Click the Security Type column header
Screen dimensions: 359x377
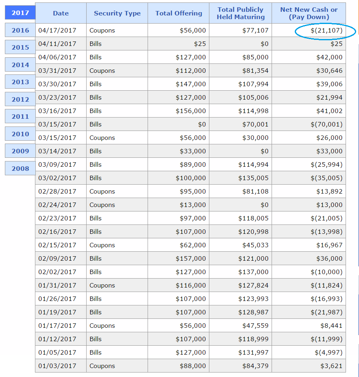click(117, 13)
